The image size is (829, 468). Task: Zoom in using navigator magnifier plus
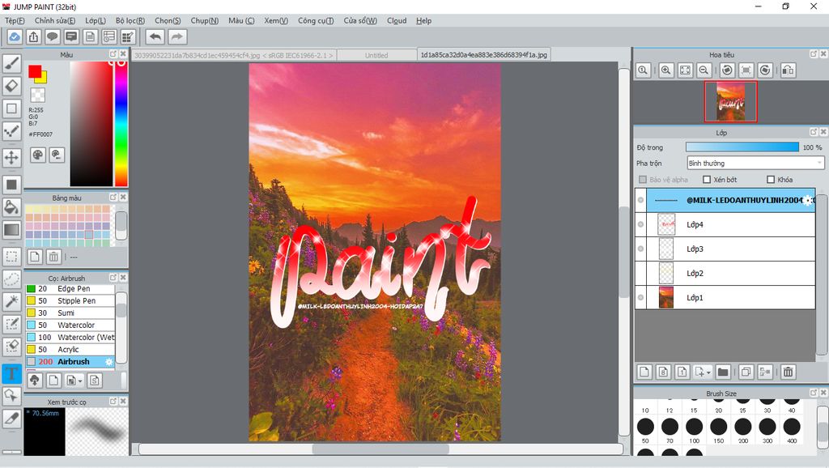click(x=666, y=70)
